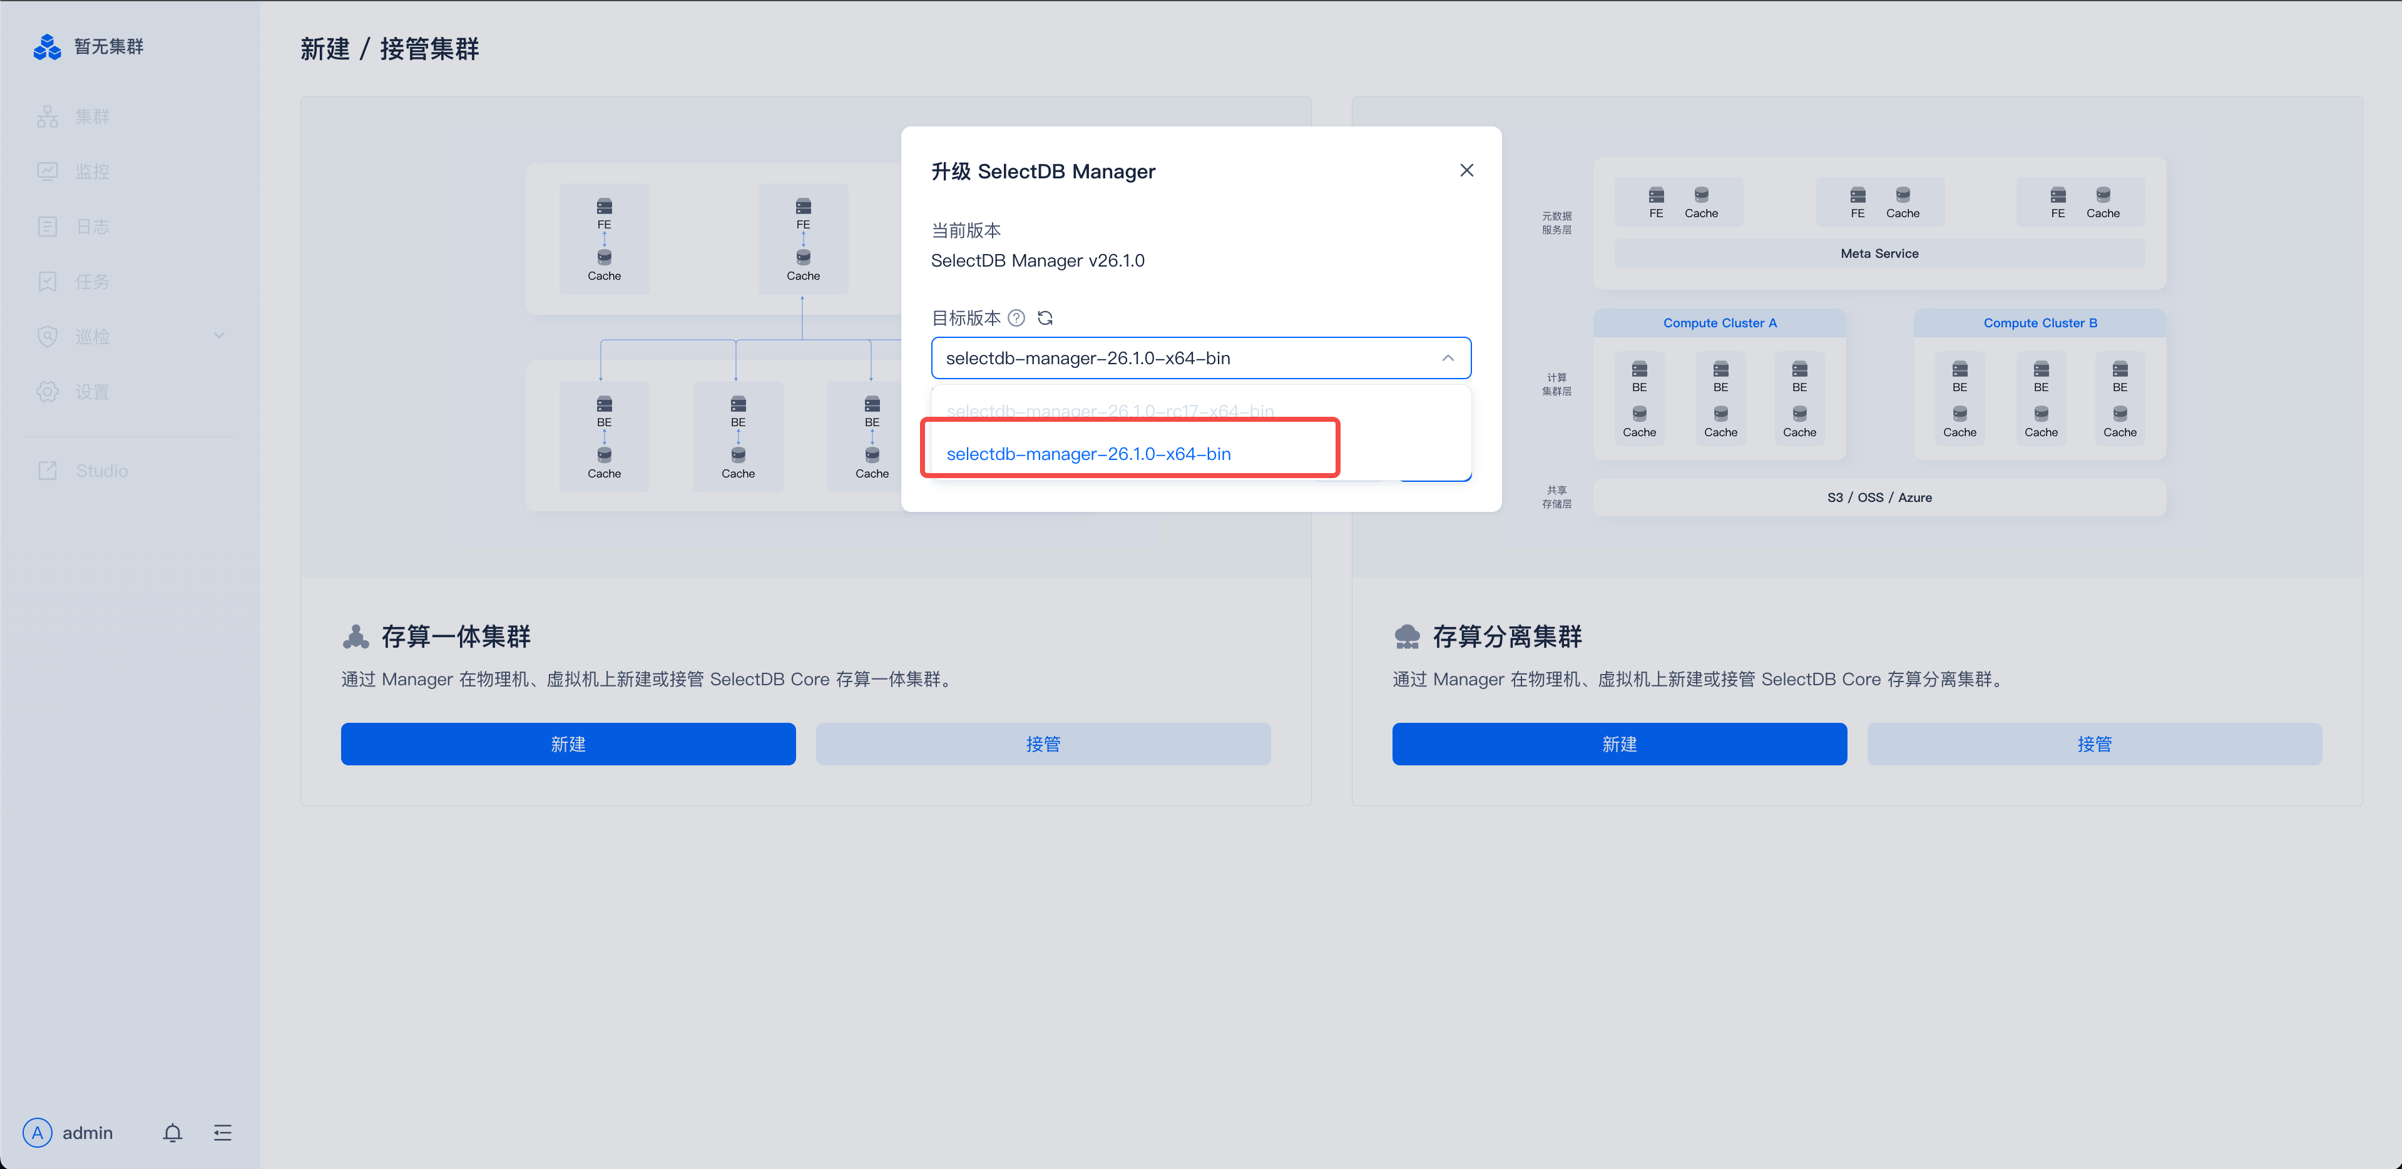Open 巡检 in the sidebar

click(93, 337)
